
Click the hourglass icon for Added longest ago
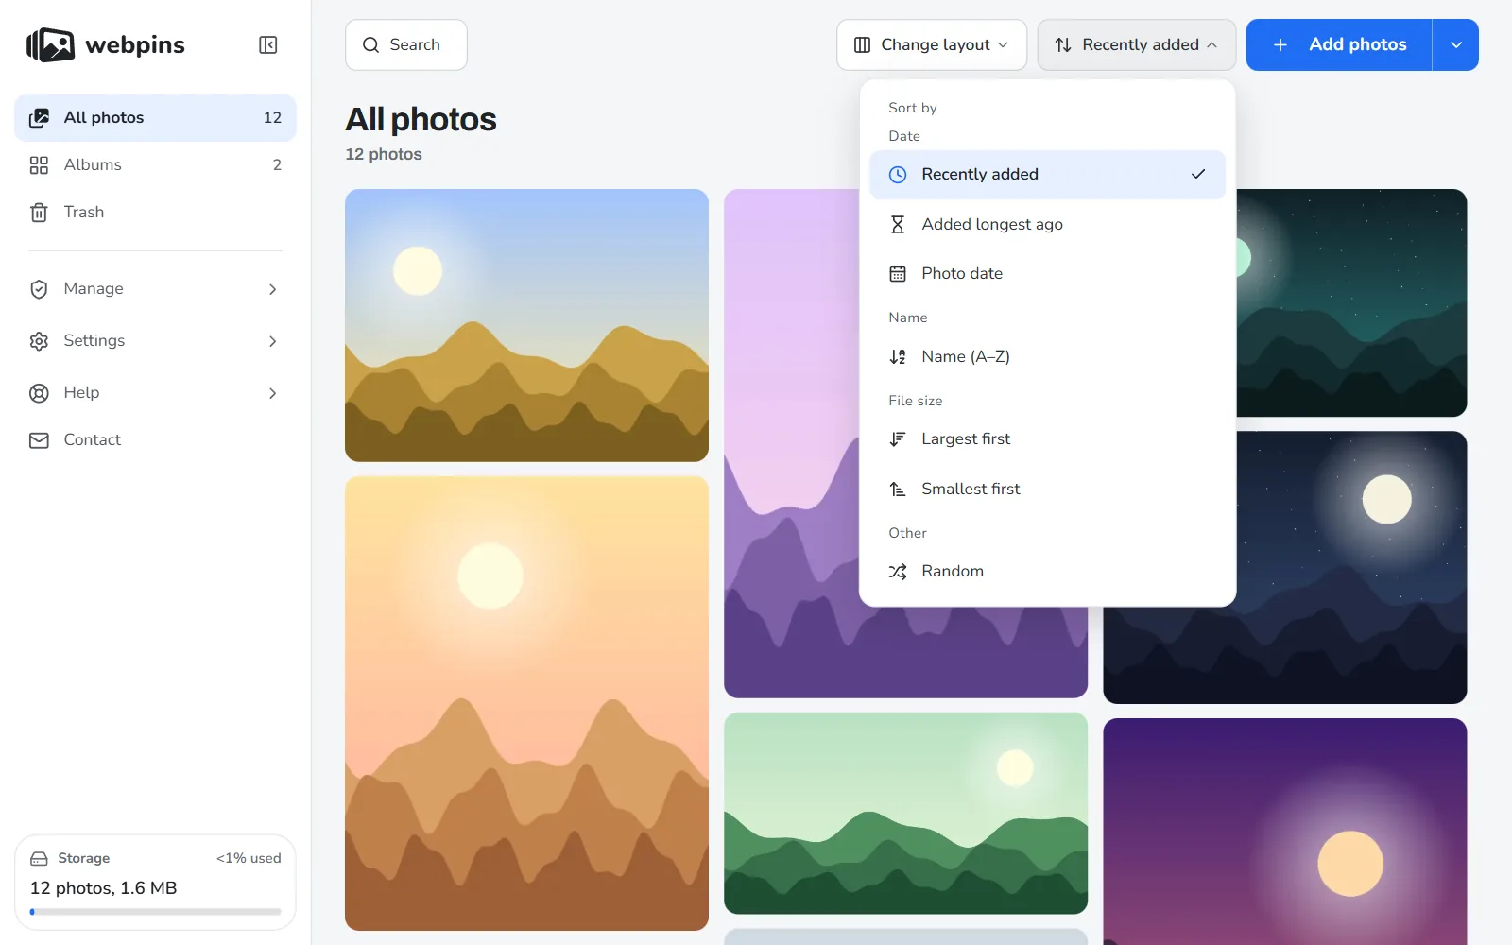(898, 225)
